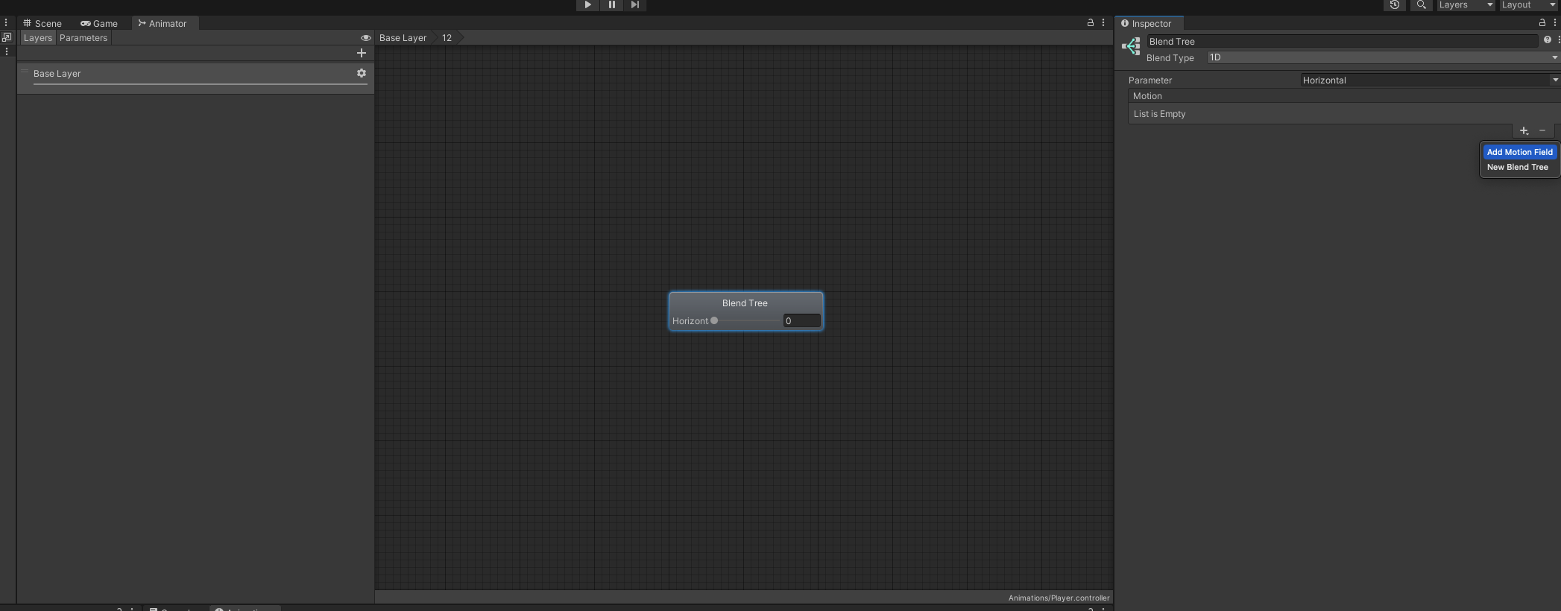This screenshot has height=611, width=1561.
Task: Click the Step frame button
Action: 634,5
